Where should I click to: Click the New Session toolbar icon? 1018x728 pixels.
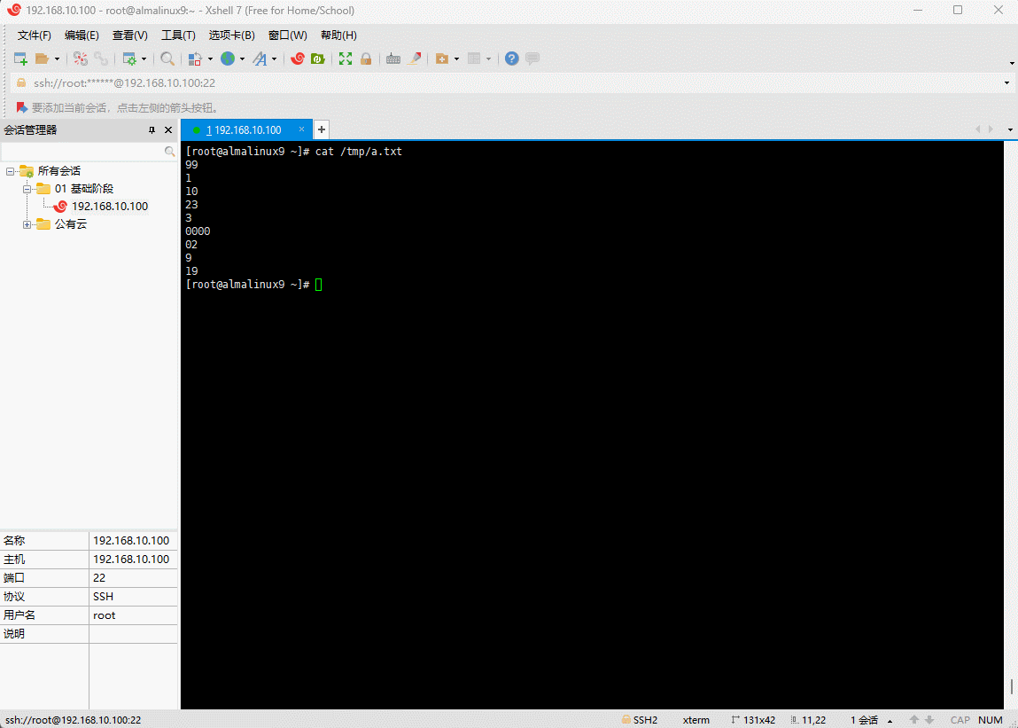[20, 59]
